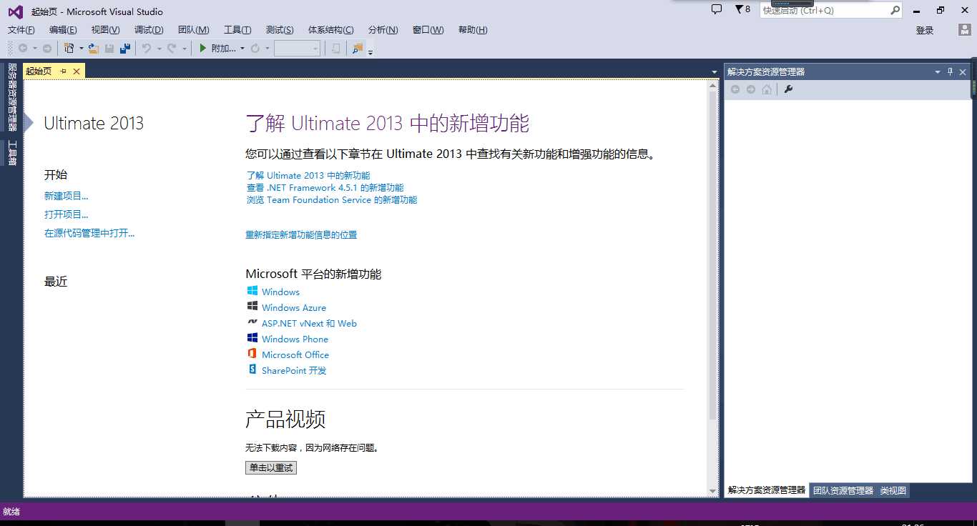Click the Back arrow in Solution Explorer
The width and height of the screenshot is (977, 526).
tap(735, 89)
